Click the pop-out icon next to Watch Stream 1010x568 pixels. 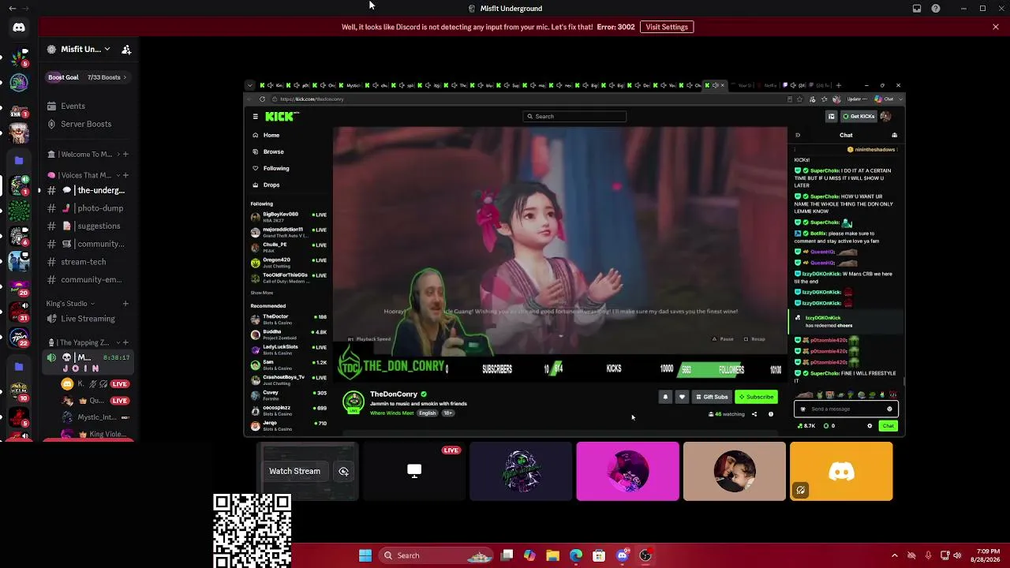(344, 471)
